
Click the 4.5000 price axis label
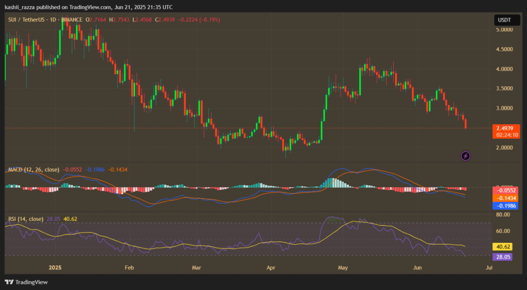504,49
